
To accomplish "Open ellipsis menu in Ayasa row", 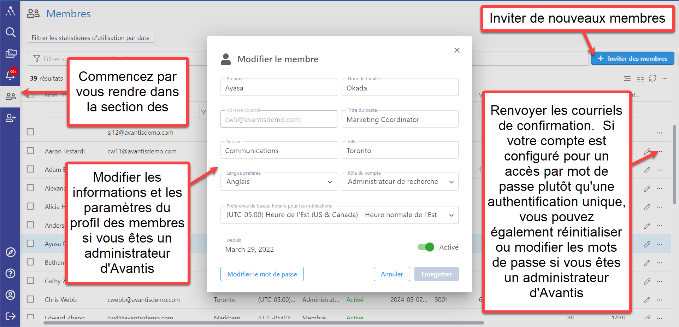I will coord(660,244).
